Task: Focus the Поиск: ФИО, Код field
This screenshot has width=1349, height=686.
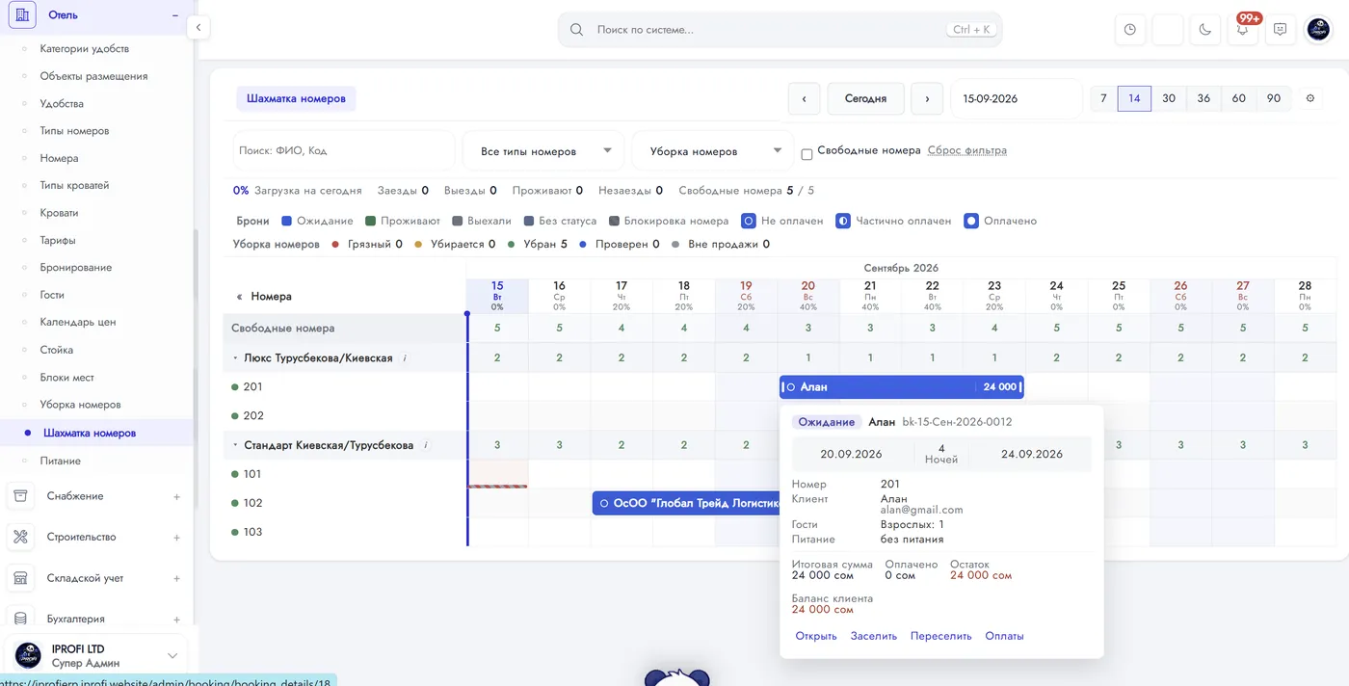Action: coord(344,151)
